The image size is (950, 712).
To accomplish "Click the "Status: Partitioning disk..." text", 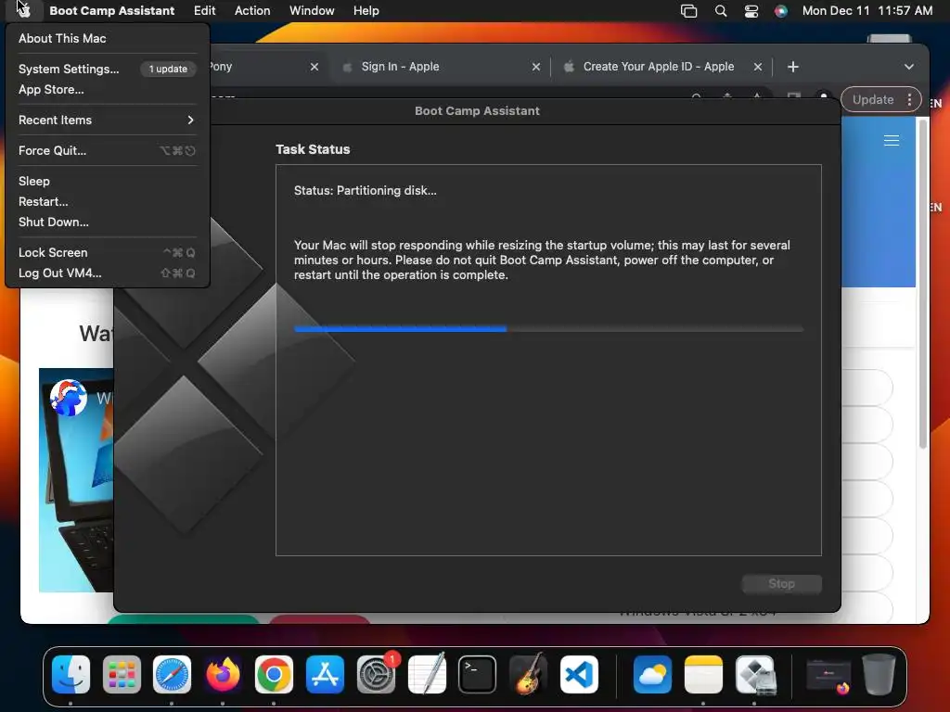I will 366,191.
